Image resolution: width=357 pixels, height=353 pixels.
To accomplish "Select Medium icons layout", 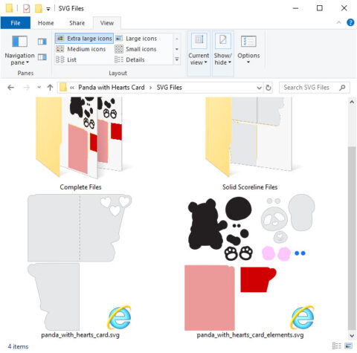I will coord(81,49).
